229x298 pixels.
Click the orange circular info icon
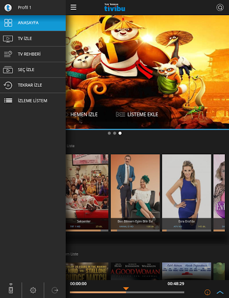click(x=207, y=292)
